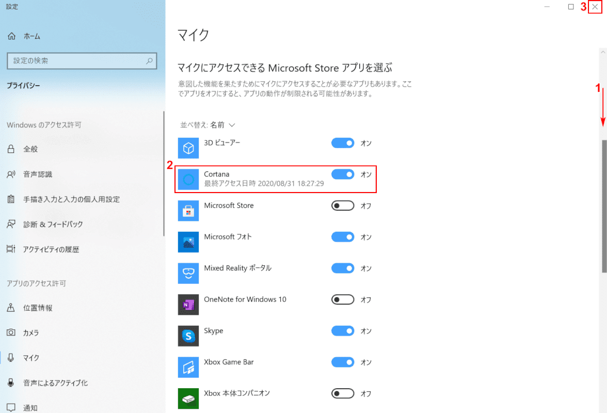Screen dimensions: 607x413
Task: Click the Microsoft フォト app icon
Action: click(x=188, y=242)
